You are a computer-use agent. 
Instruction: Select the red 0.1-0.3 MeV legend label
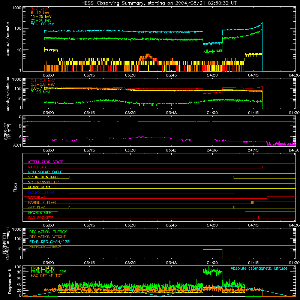[43, 81]
